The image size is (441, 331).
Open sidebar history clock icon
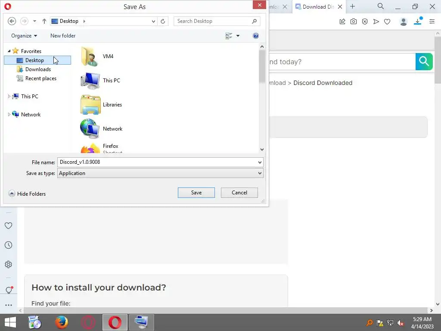(9, 245)
